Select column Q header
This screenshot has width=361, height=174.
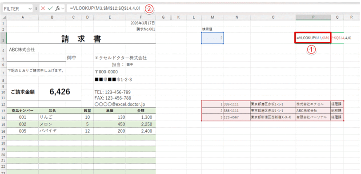[337, 17]
